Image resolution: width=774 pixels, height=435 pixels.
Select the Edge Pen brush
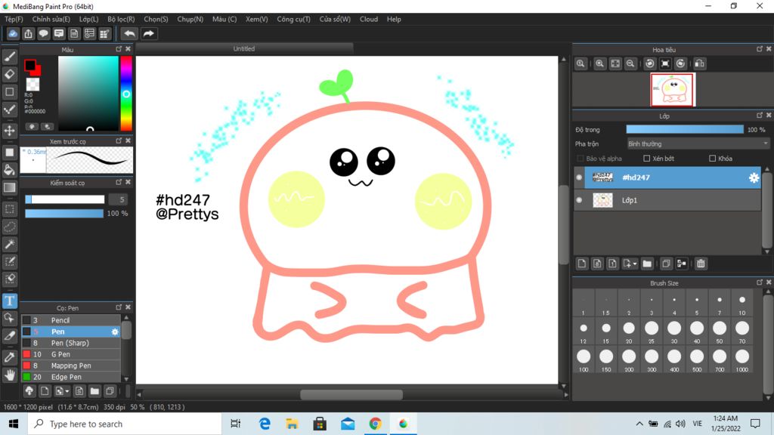click(71, 378)
